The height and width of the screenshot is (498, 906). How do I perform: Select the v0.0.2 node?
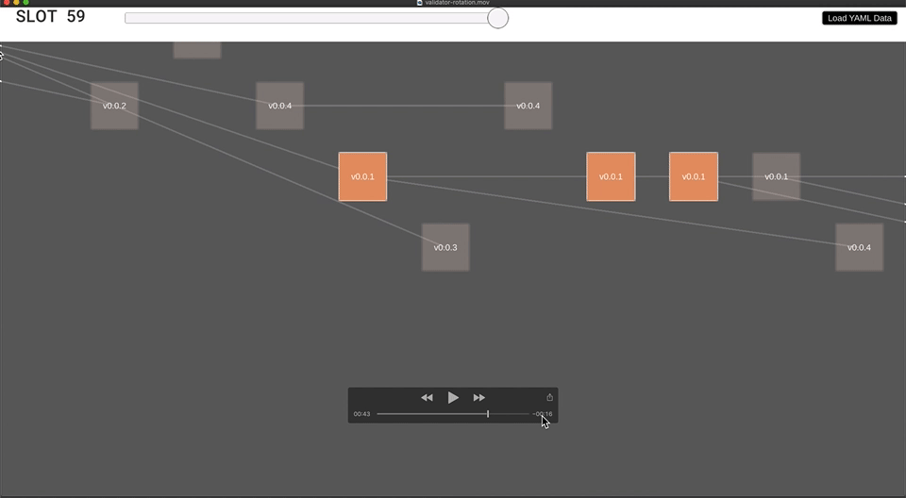coord(114,106)
